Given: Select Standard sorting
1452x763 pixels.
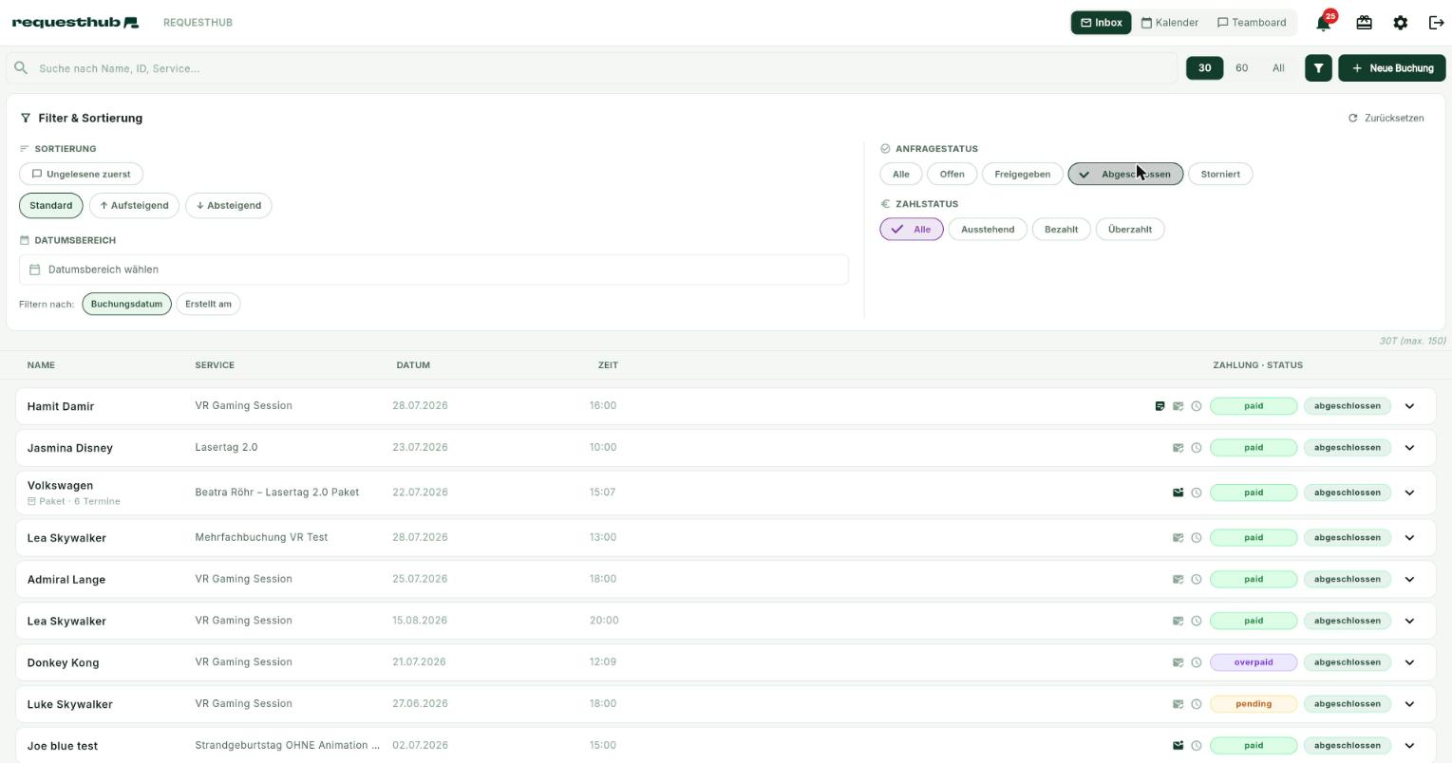Looking at the screenshot, I should pyautogui.click(x=50, y=205).
